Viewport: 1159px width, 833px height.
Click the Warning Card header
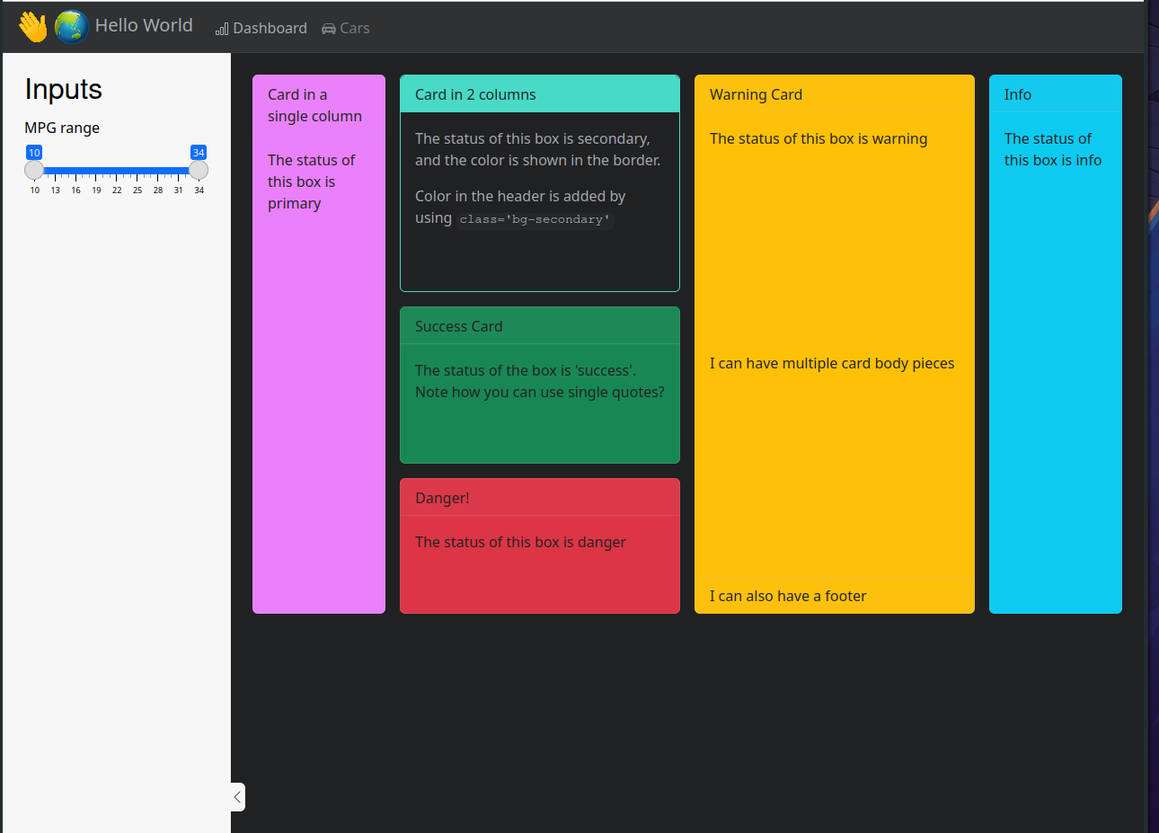(x=835, y=94)
